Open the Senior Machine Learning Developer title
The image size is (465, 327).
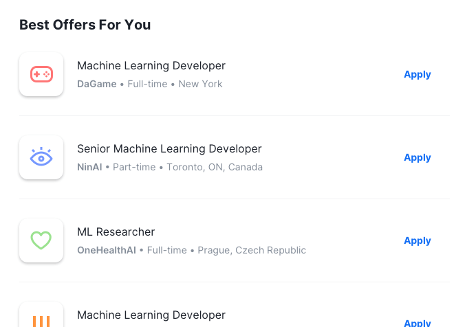click(x=169, y=149)
